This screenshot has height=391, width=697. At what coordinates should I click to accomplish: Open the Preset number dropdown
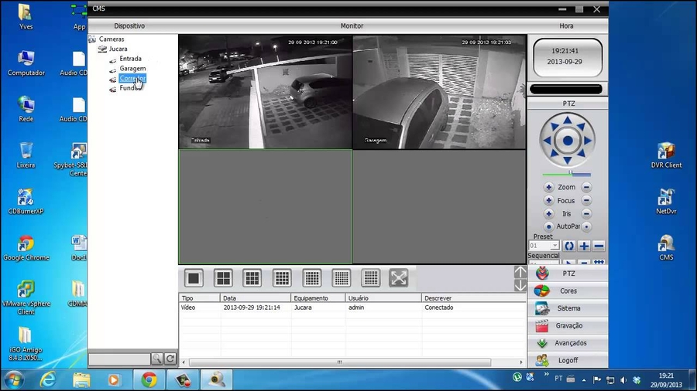[555, 246]
